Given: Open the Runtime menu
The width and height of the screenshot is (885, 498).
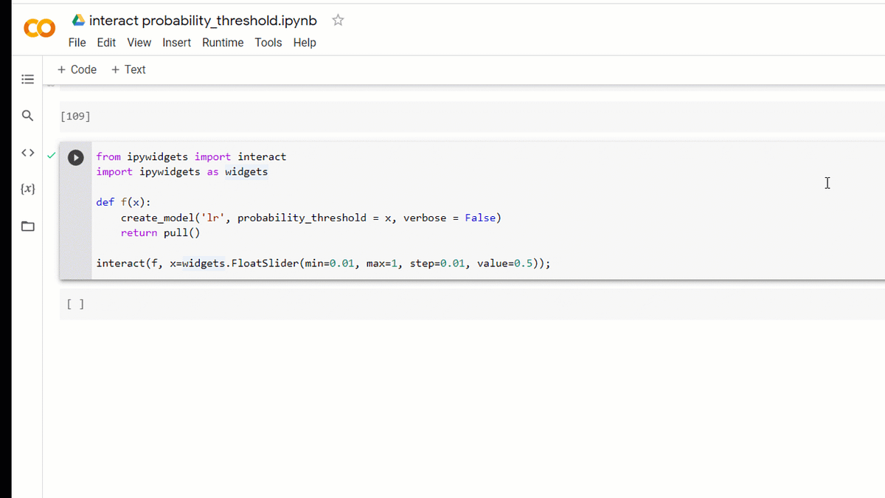Looking at the screenshot, I should point(223,42).
